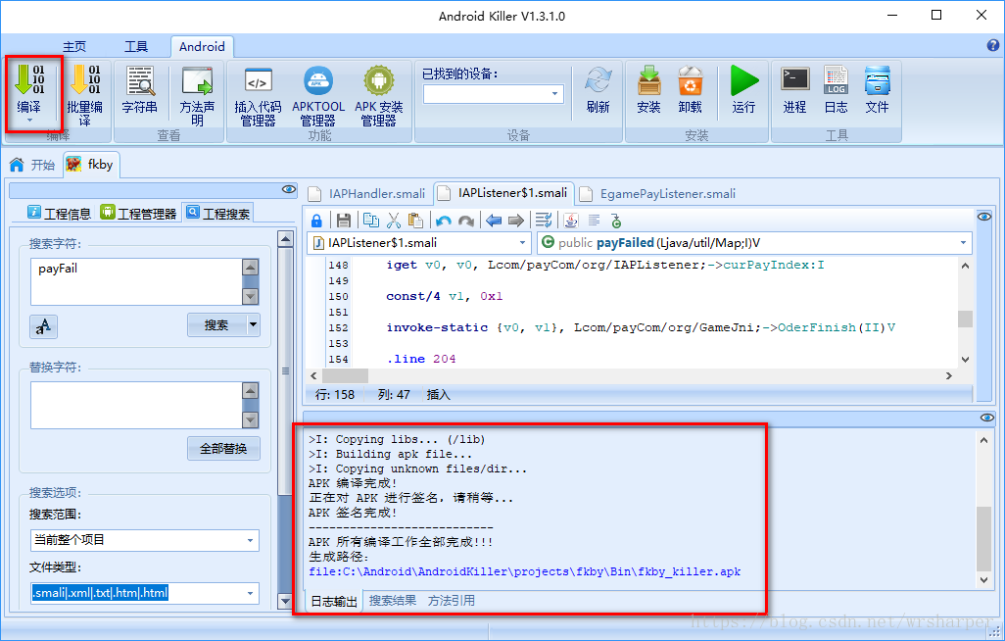Open the 工程搜索 tab
The width and height of the screenshot is (1005, 641).
(x=217, y=213)
